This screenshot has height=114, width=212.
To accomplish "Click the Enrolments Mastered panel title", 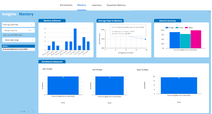I will coord(52,62).
